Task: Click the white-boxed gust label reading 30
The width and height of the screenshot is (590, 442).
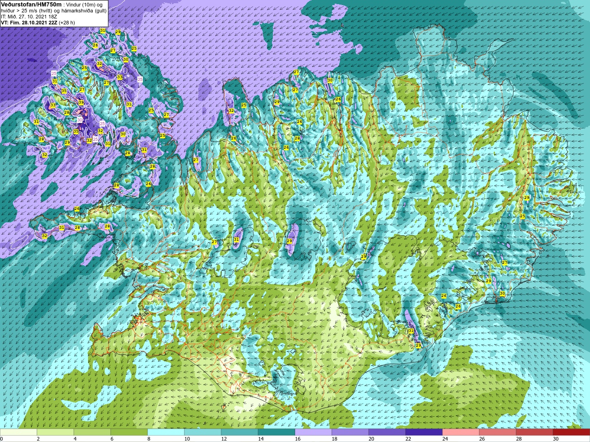Action: click(80, 120)
